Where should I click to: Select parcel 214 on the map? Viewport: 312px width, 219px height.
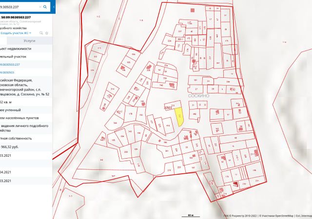[x=112, y=90]
